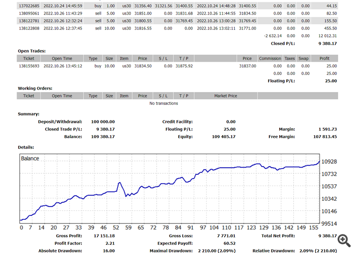
Task: Click the Profit Factor value 2.21
Action: pos(110,243)
